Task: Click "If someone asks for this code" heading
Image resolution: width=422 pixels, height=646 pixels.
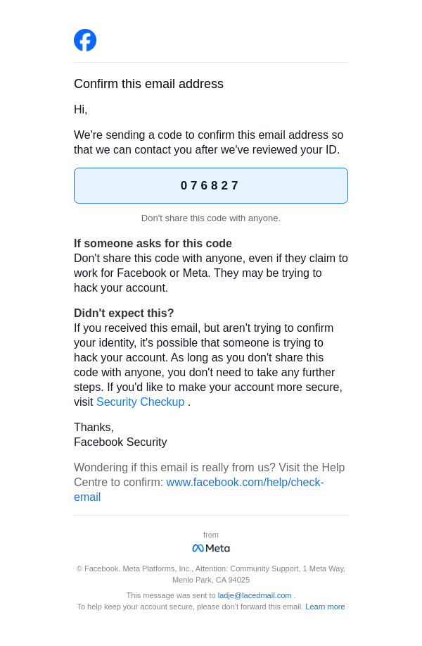Action: point(153,243)
